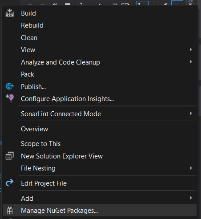
Task: Open the Add submenu arrow
Action: tap(191, 198)
